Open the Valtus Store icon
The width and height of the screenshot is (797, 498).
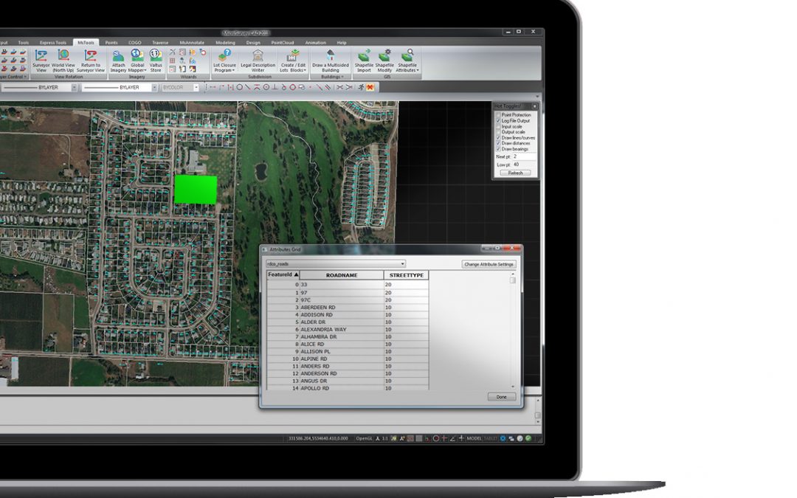pos(156,55)
